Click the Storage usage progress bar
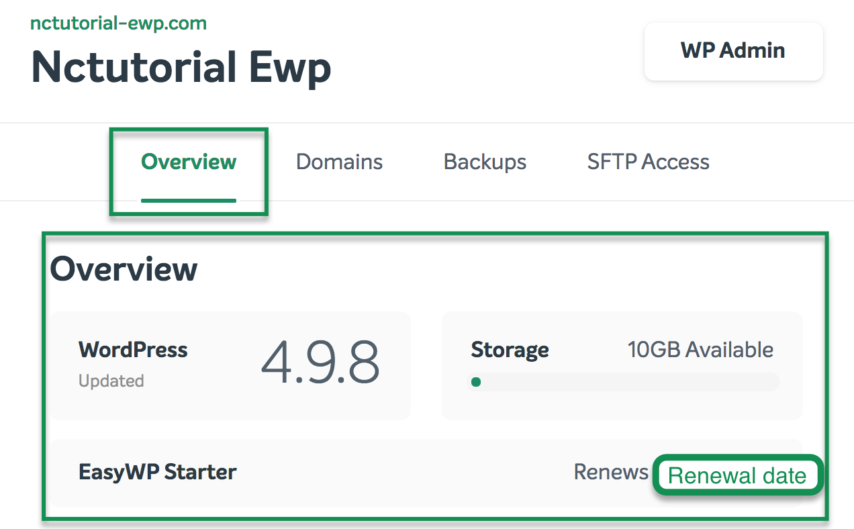The image size is (854, 529). point(622,383)
